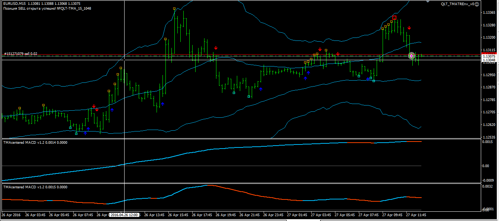The height and width of the screenshot is (221, 499).
Task: Click the '27 Apr 01:45' time label
Action: tap(297, 215)
